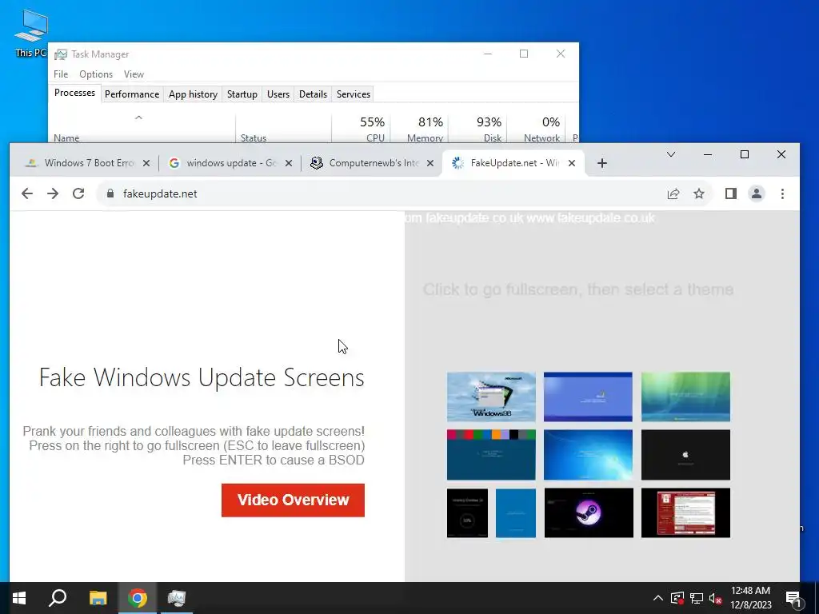The width and height of the screenshot is (819, 614).
Task: Open network icon in system tray
Action: (697, 598)
